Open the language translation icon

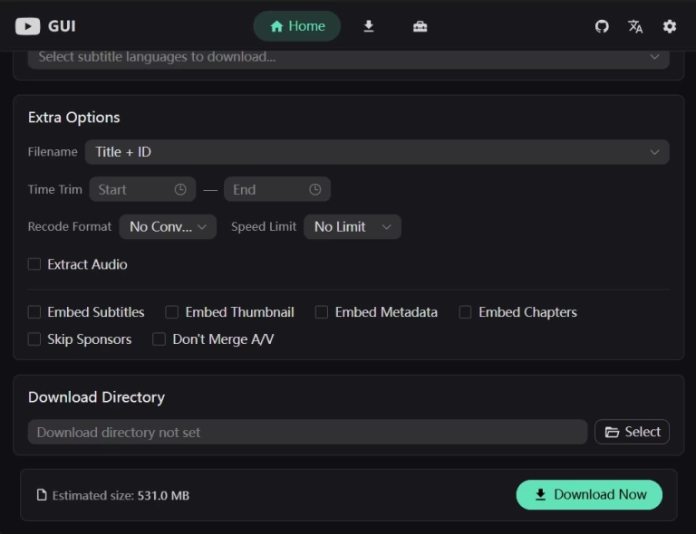point(635,26)
